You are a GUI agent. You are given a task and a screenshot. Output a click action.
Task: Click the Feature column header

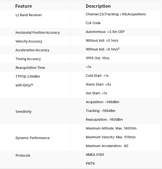(24, 6)
